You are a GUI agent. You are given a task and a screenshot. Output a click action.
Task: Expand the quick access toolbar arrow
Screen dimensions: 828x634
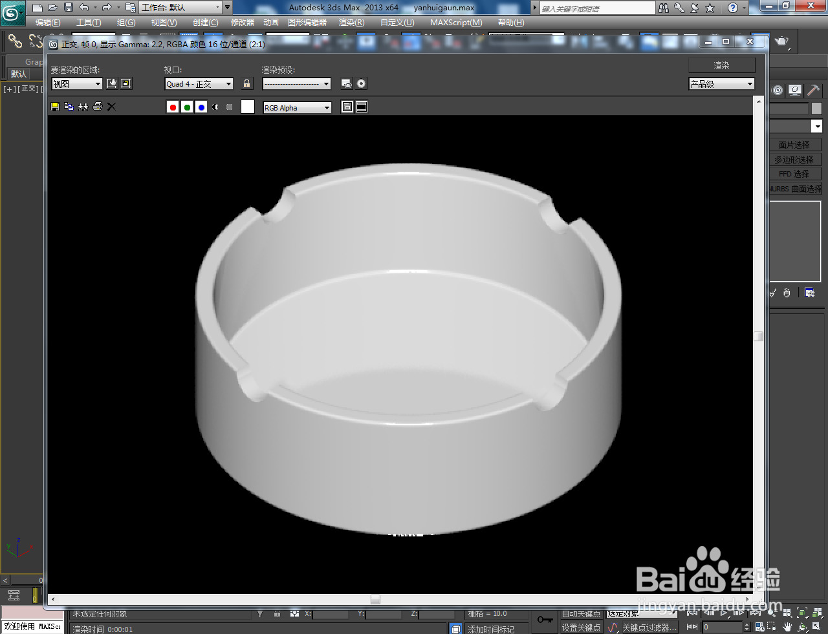click(227, 8)
